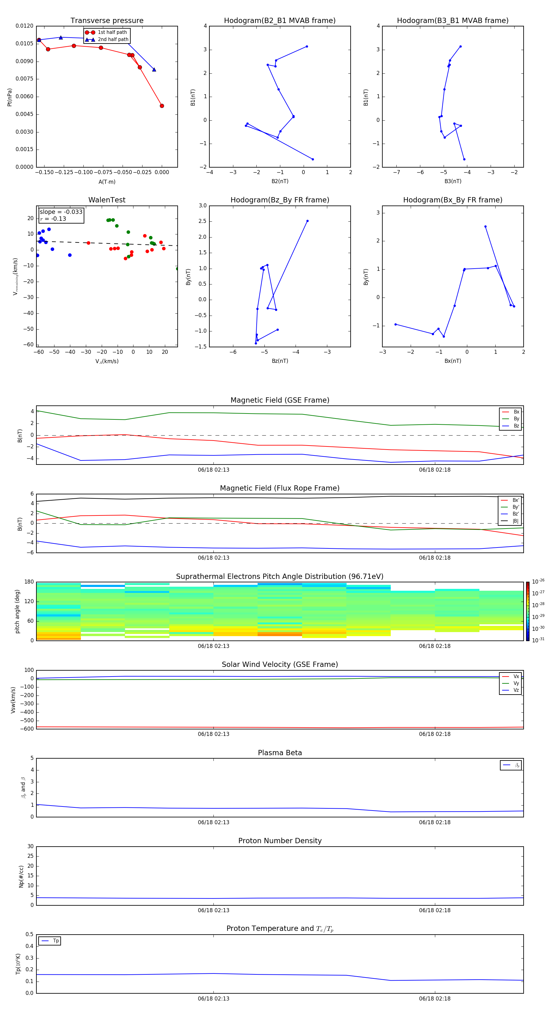Select the 'r = -0.13' annotation

pos(53,219)
